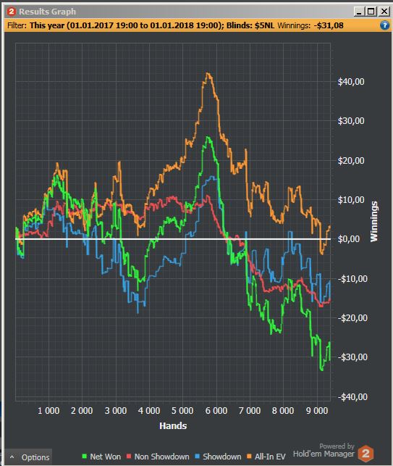Click the filter text 'This year (01.01.2017 19:00 to 01.01.2018 19:00)'
Image resolution: width=393 pixels, height=466 pixels.
(126, 25)
